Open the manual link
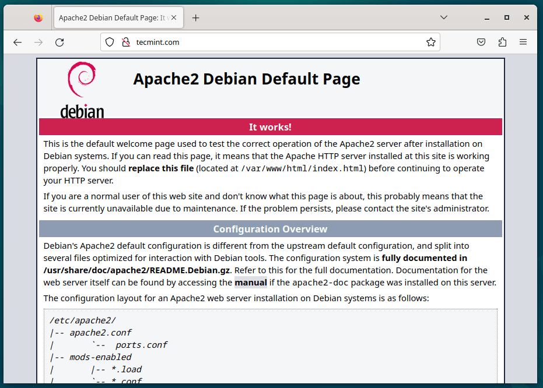This screenshot has height=388, width=543. tap(251, 283)
